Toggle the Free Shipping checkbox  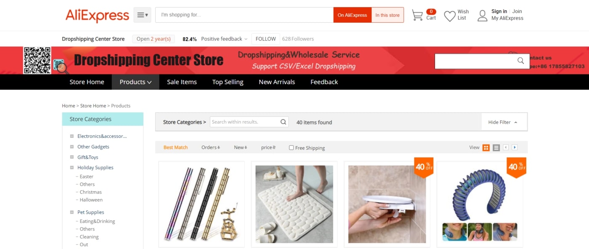(x=291, y=148)
